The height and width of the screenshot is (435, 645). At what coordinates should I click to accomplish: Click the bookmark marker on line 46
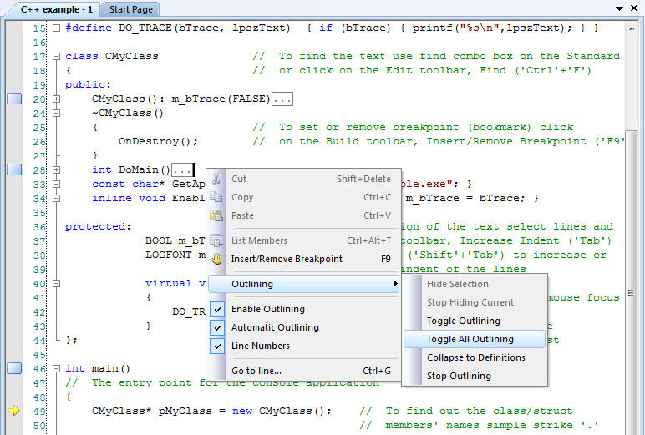14,368
